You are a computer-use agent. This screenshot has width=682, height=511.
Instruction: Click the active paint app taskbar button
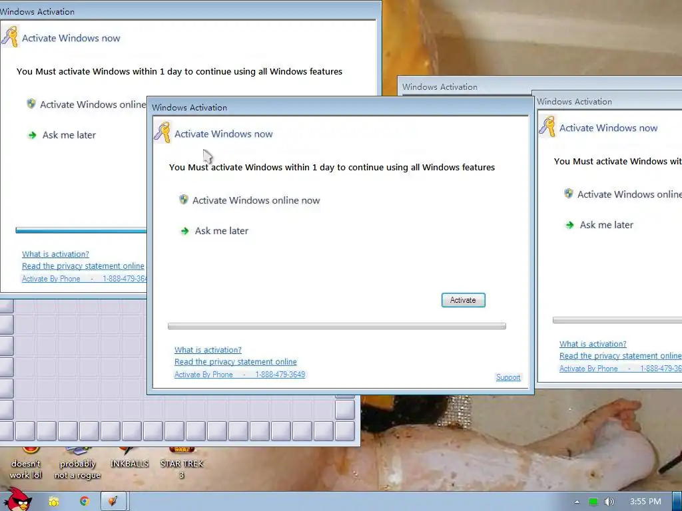tap(114, 501)
